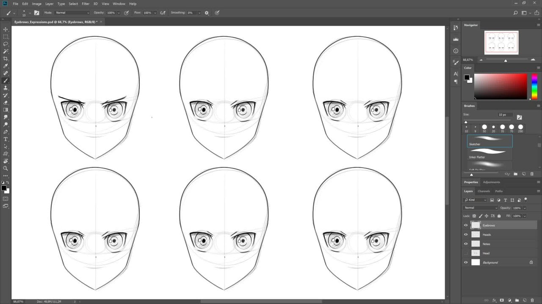Switch to the Channels tab
Image resolution: width=542 pixels, height=304 pixels.
click(x=484, y=191)
